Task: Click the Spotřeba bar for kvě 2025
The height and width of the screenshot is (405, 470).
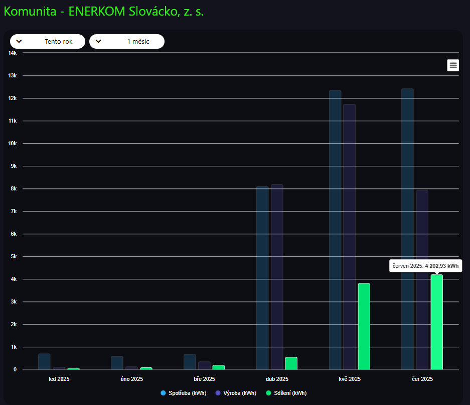Action: [335, 230]
